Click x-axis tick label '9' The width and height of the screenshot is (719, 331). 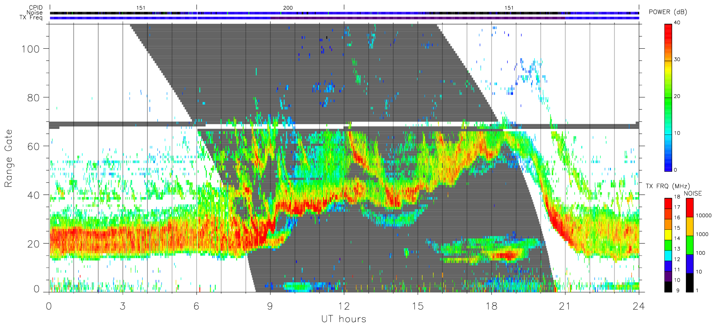point(270,306)
